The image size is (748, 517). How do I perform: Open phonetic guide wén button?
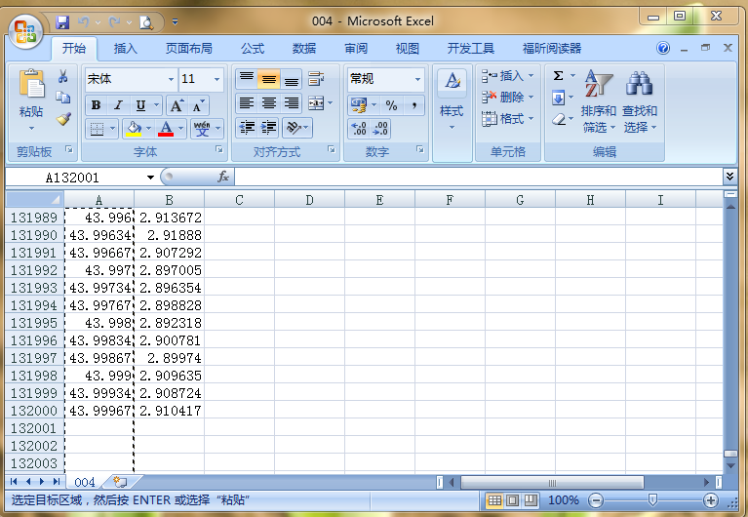click(202, 128)
